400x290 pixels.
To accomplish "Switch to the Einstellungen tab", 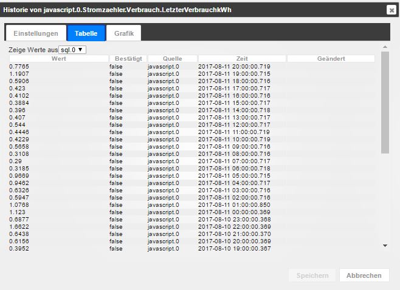I will [36, 33].
